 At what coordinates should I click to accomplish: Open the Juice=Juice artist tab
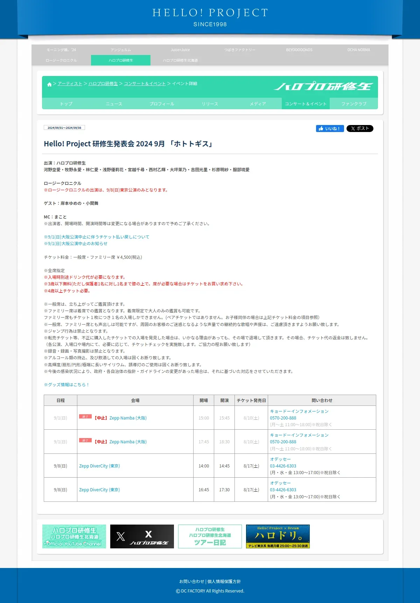[180, 50]
